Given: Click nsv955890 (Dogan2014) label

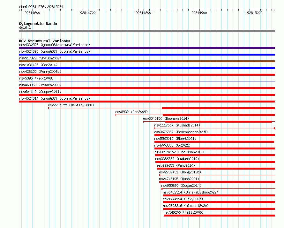Looking at the screenshot, I should point(181,186).
